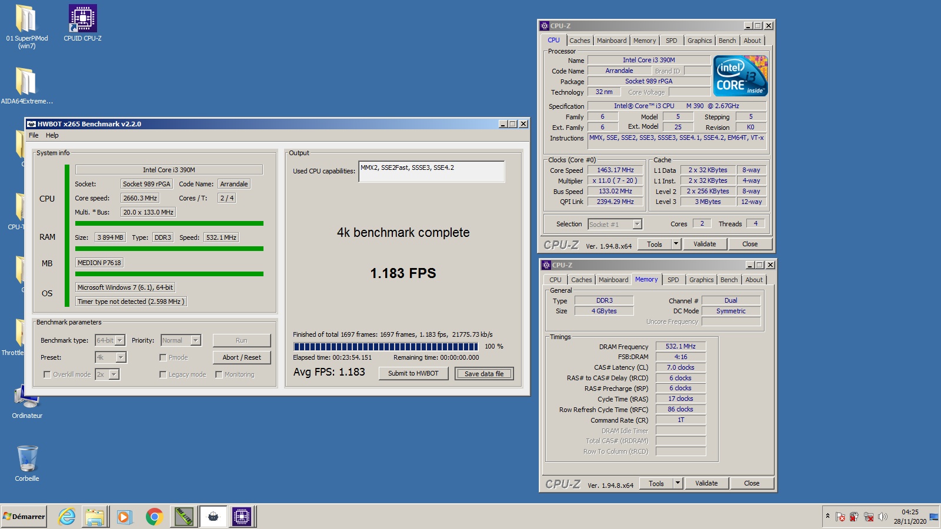Click the benchmark progress bar
This screenshot has height=529, width=941.
tap(386, 346)
